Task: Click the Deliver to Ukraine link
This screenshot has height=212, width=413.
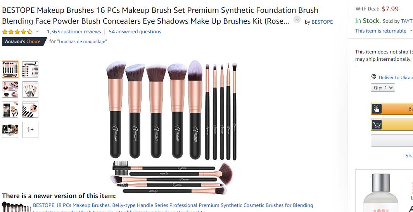Action: (396, 78)
